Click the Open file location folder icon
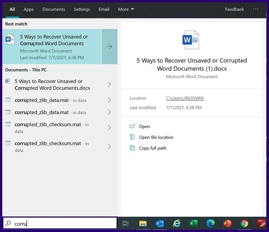The height and width of the screenshot is (232, 269). pyautogui.click(x=132, y=137)
